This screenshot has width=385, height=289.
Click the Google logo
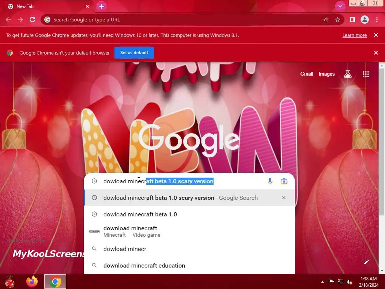tap(189, 140)
